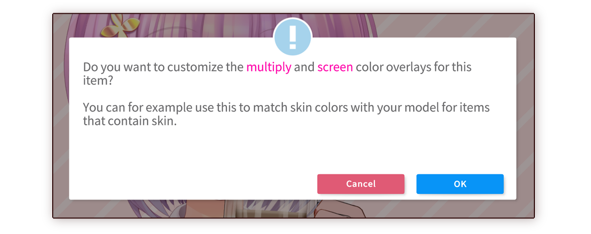This screenshot has height=234, width=591.
Task: Click the blue exclamation mark alert icon
Action: [293, 38]
